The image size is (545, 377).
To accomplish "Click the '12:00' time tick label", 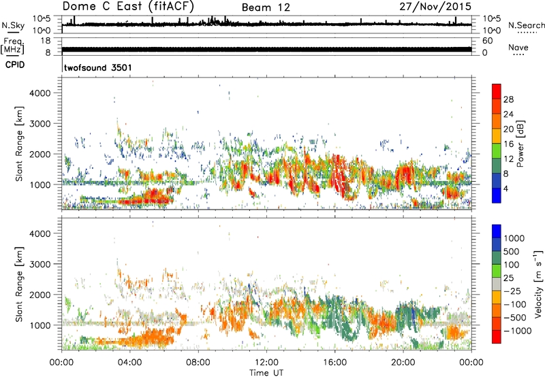I will pyautogui.click(x=266, y=363).
